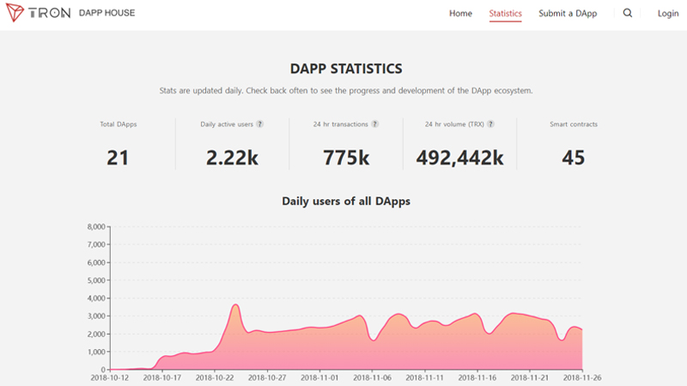Click the TRON wordmark text

(x=50, y=13)
